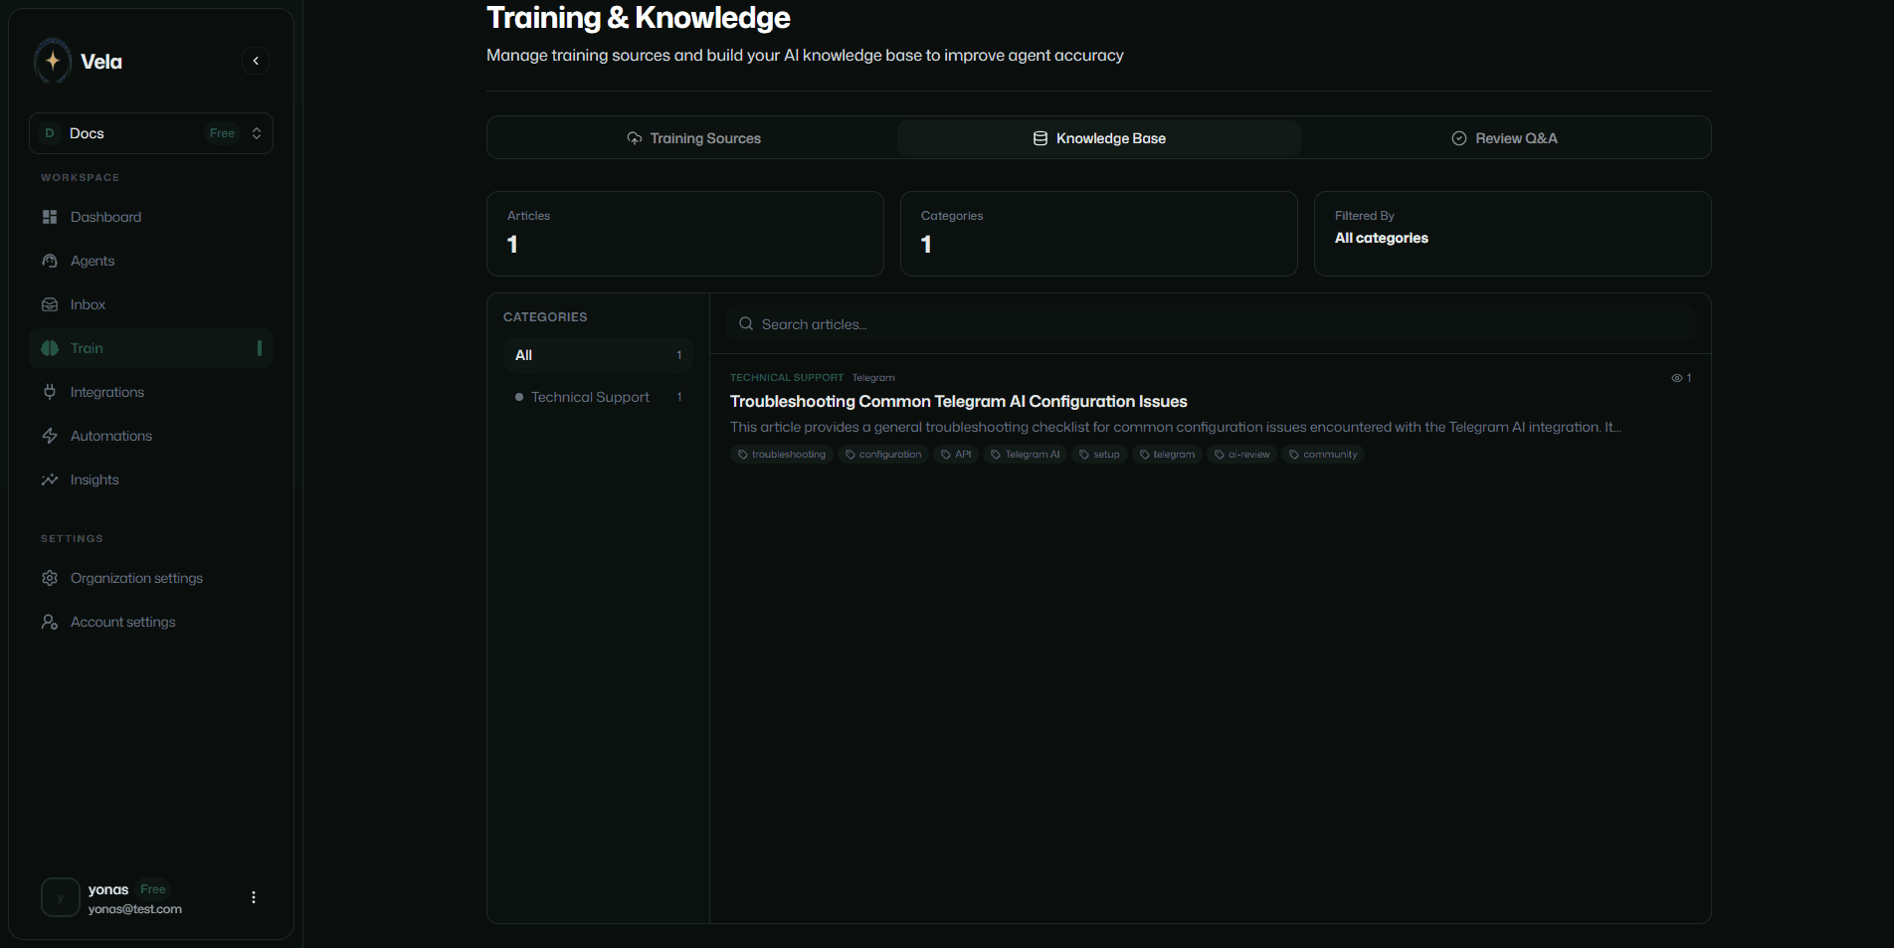Open user menu via three-dot icon
The height and width of the screenshot is (948, 1894).
point(254,897)
